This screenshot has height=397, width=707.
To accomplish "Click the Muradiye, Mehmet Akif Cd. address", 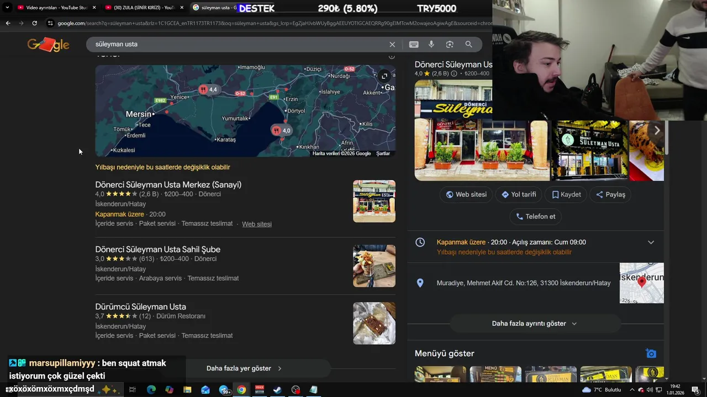I will coord(524,283).
